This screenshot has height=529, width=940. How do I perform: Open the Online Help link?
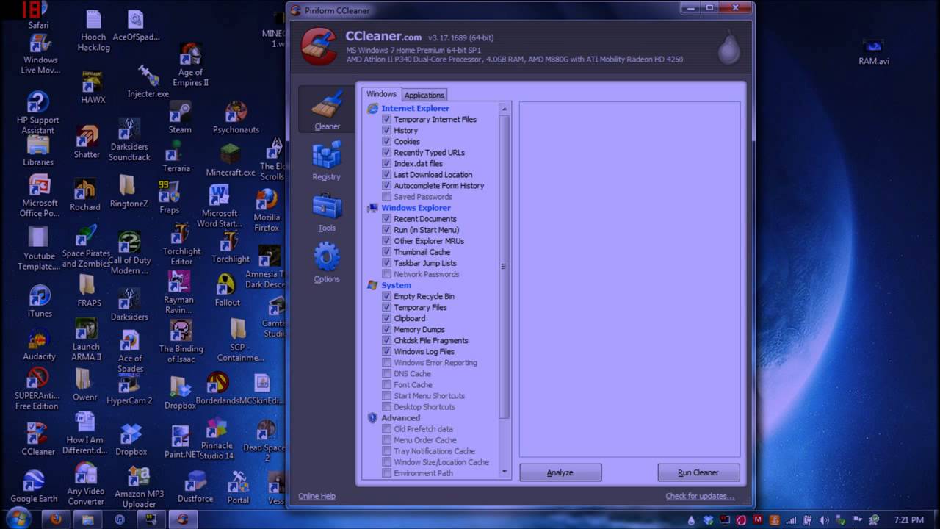317,496
